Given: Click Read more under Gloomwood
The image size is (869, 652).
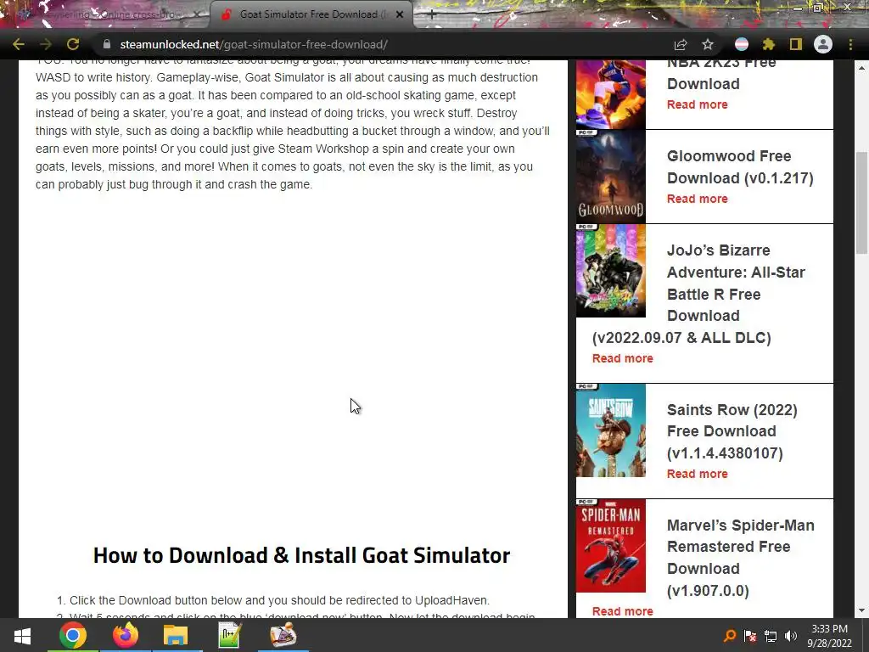Looking at the screenshot, I should (698, 199).
